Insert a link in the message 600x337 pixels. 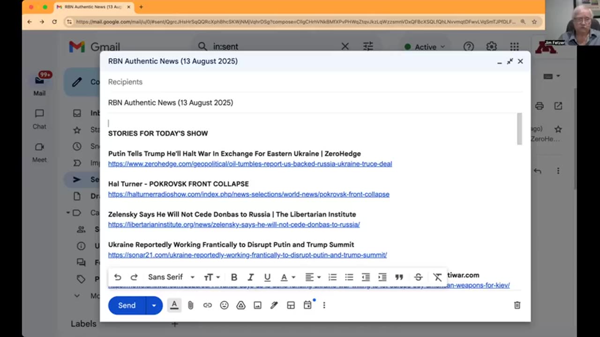pos(207,305)
